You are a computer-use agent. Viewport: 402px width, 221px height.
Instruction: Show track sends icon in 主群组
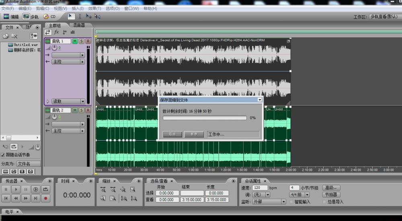click(x=65, y=32)
